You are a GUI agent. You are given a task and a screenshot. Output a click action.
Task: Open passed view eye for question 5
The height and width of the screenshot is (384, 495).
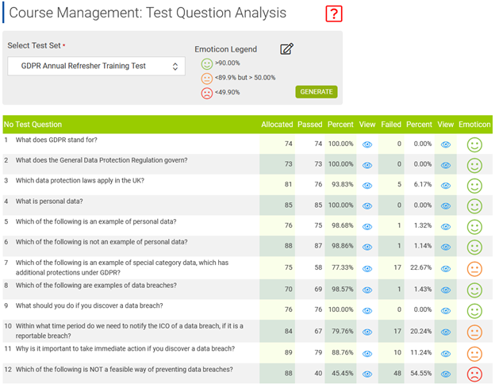click(x=367, y=227)
